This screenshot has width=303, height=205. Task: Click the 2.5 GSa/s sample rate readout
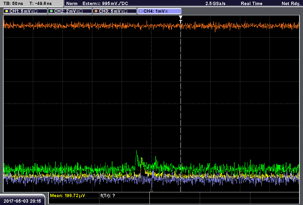(215, 4)
